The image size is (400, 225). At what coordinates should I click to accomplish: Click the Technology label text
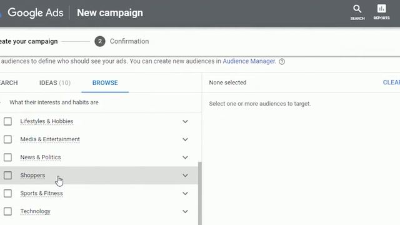point(36,211)
